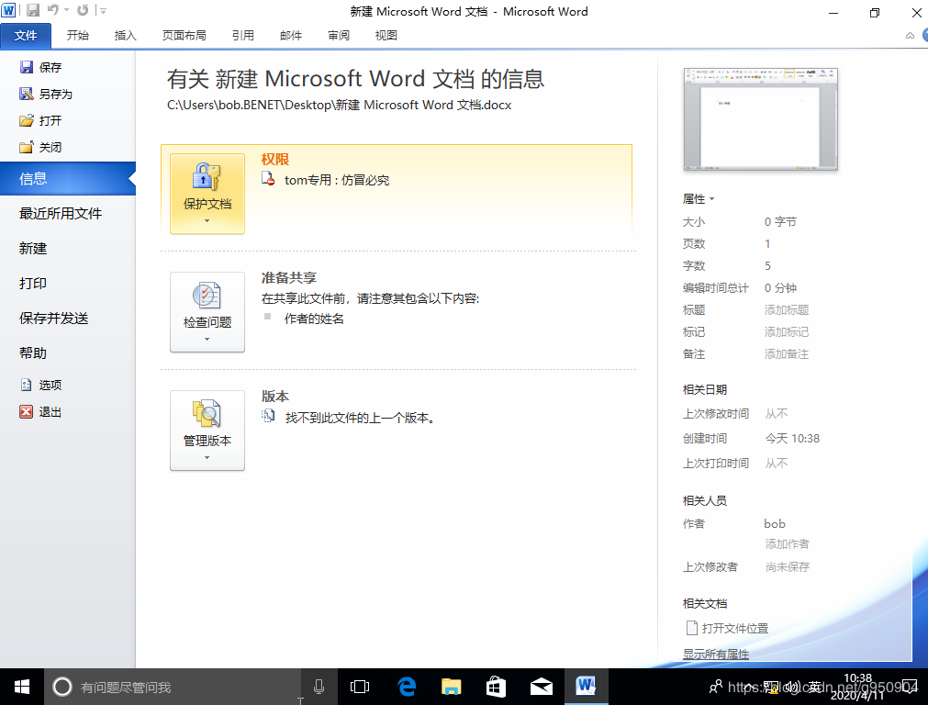This screenshot has height=705, width=928.
Task: Click the Redo icon in title bar
Action: [x=83, y=10]
